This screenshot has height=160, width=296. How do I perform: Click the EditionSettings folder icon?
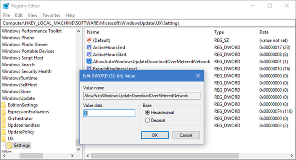4,105
